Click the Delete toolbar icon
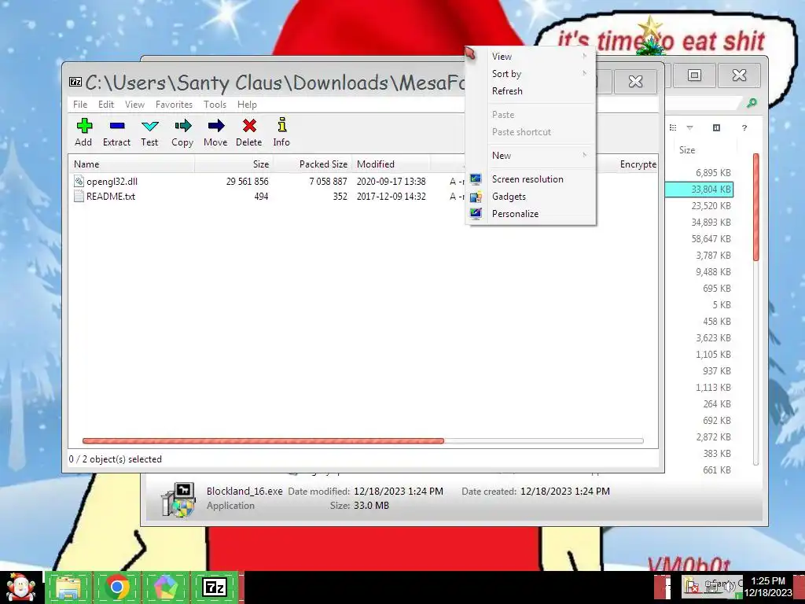Viewport: 805px width, 604px height. [x=249, y=126]
